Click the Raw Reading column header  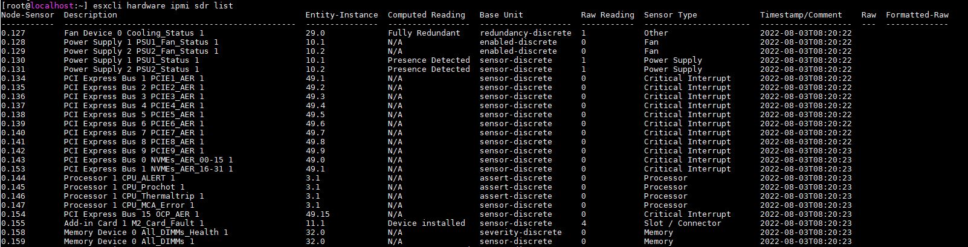[608, 14]
